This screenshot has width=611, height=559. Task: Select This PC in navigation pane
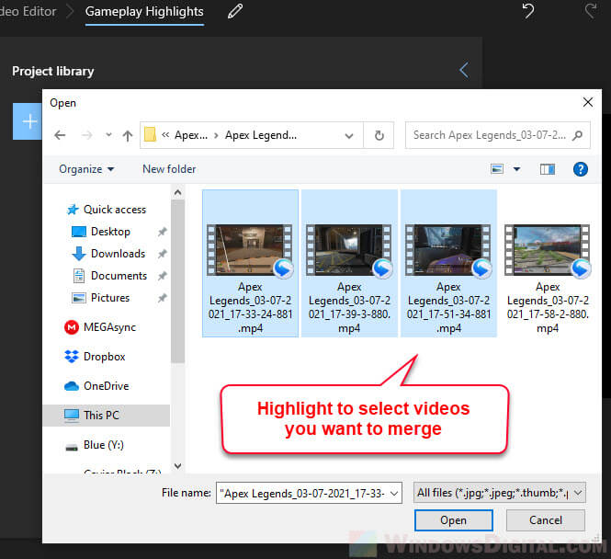(x=107, y=416)
